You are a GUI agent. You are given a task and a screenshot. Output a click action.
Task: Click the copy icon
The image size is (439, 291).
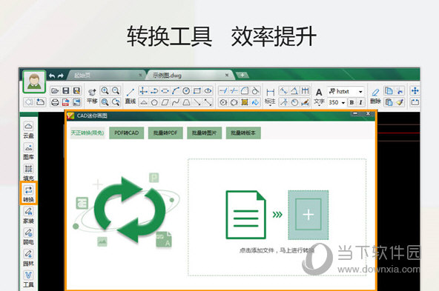click(x=389, y=90)
